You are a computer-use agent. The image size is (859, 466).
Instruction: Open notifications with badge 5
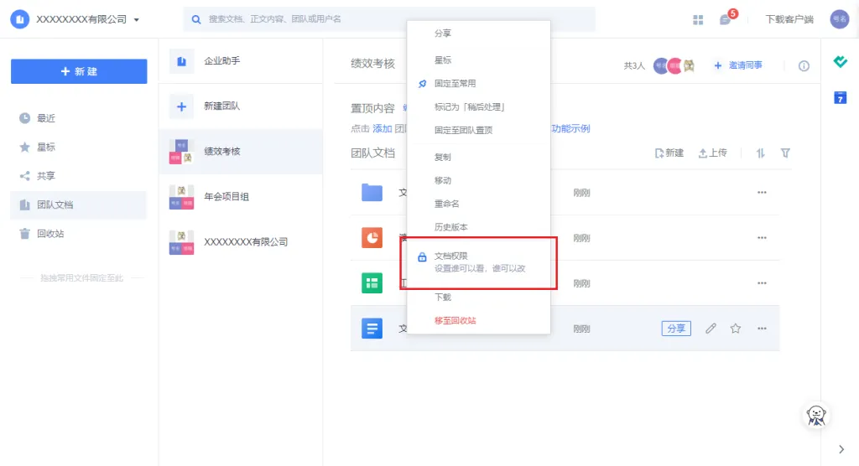point(727,18)
